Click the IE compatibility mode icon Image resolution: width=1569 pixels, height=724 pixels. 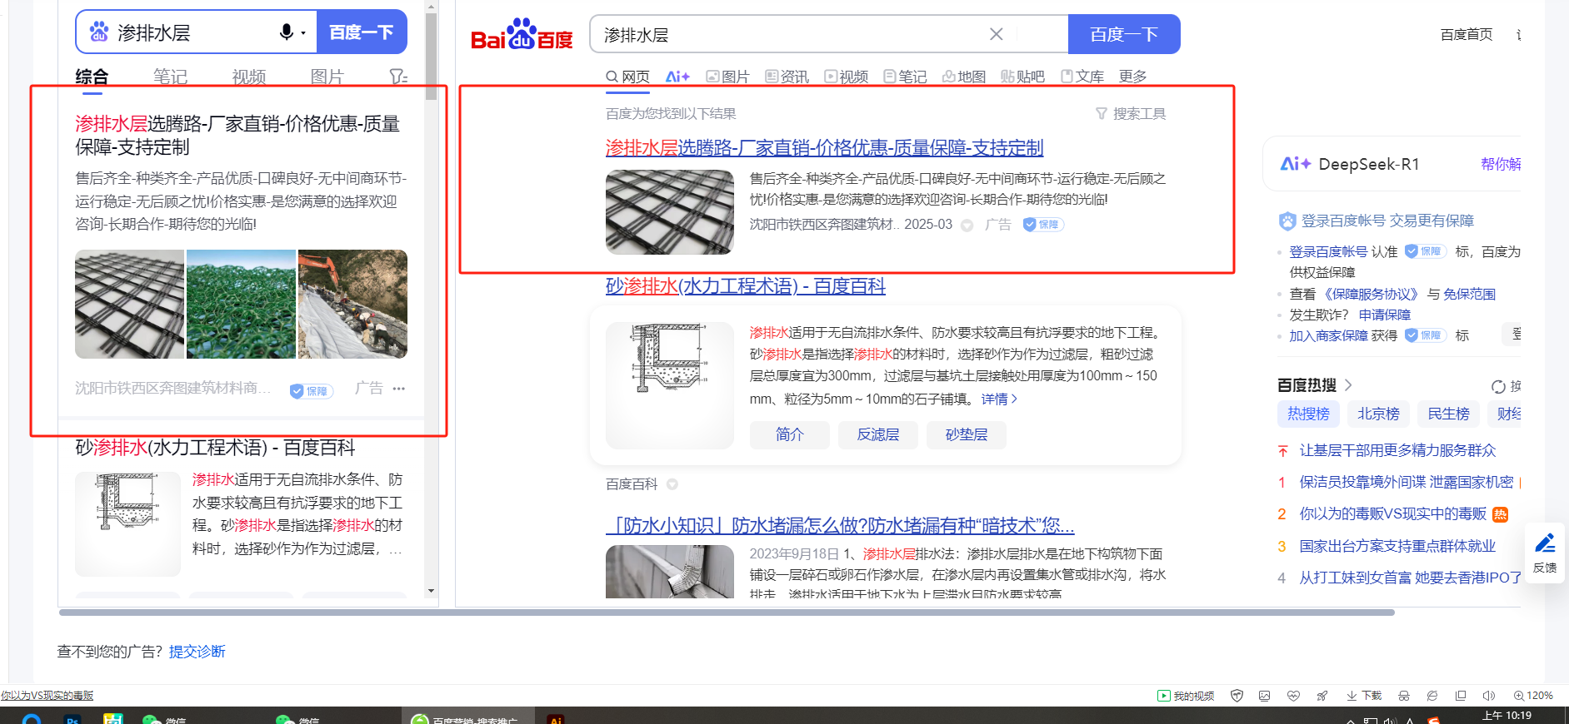pos(1432,696)
